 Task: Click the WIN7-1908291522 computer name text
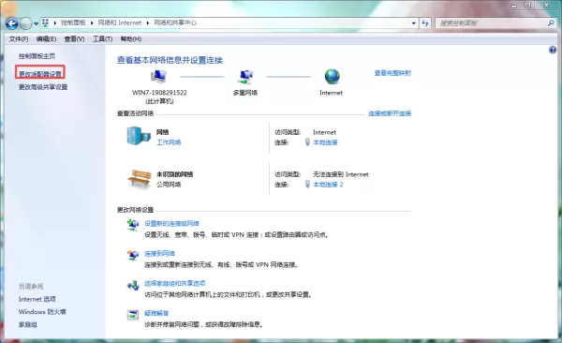coord(159,93)
